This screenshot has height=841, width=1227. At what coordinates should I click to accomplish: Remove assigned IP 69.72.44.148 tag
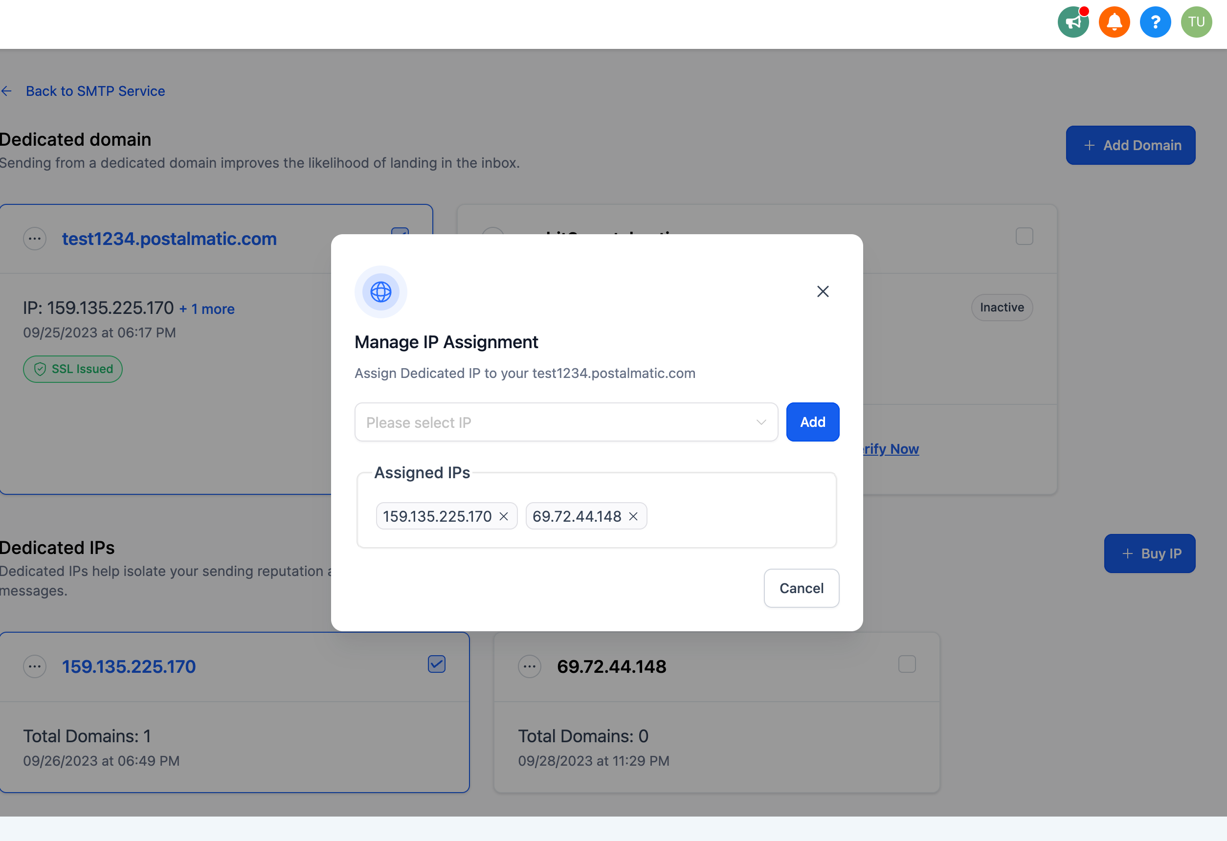pos(633,516)
